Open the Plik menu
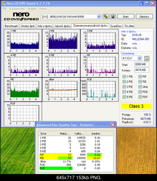 [4, 9]
